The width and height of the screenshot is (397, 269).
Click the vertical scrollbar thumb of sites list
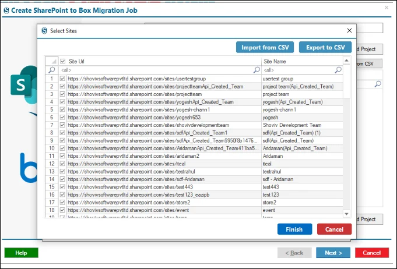pyautogui.click(x=346, y=81)
